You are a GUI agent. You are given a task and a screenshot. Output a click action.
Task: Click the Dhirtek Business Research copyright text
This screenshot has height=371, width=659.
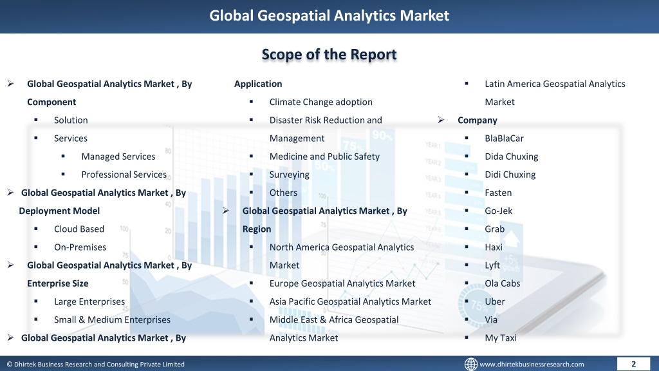[x=95, y=365]
